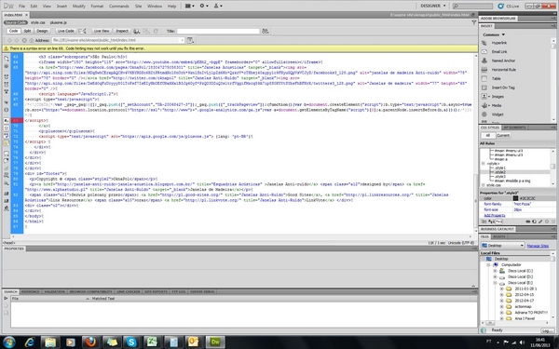The width and height of the screenshot is (559, 349).
Task: Click the color swatch for .style2 color
Action: [x=515, y=198]
